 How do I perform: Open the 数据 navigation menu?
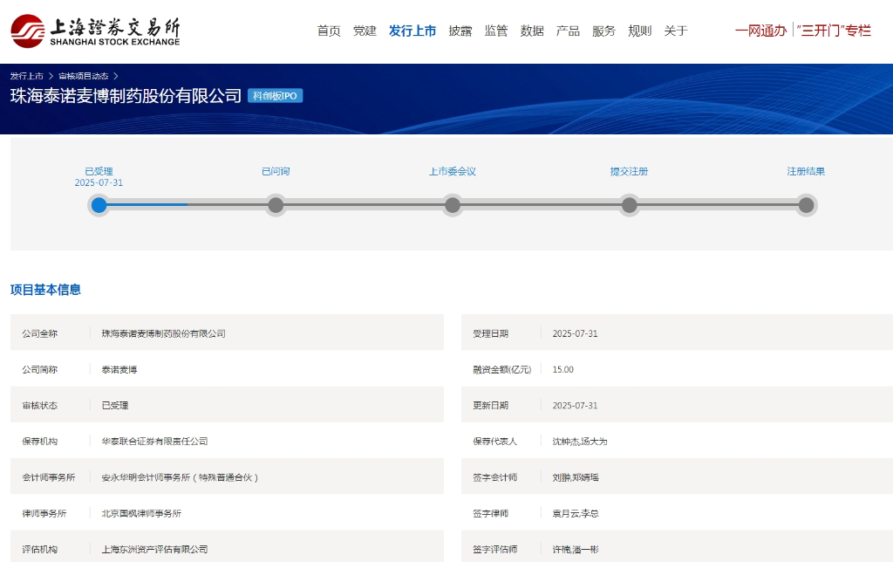click(x=532, y=31)
